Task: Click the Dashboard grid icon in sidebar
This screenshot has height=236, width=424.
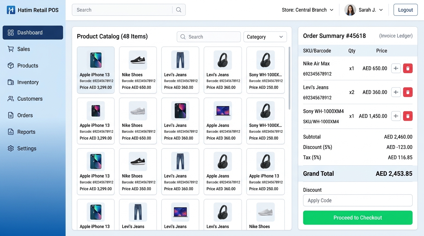Action: [11, 33]
